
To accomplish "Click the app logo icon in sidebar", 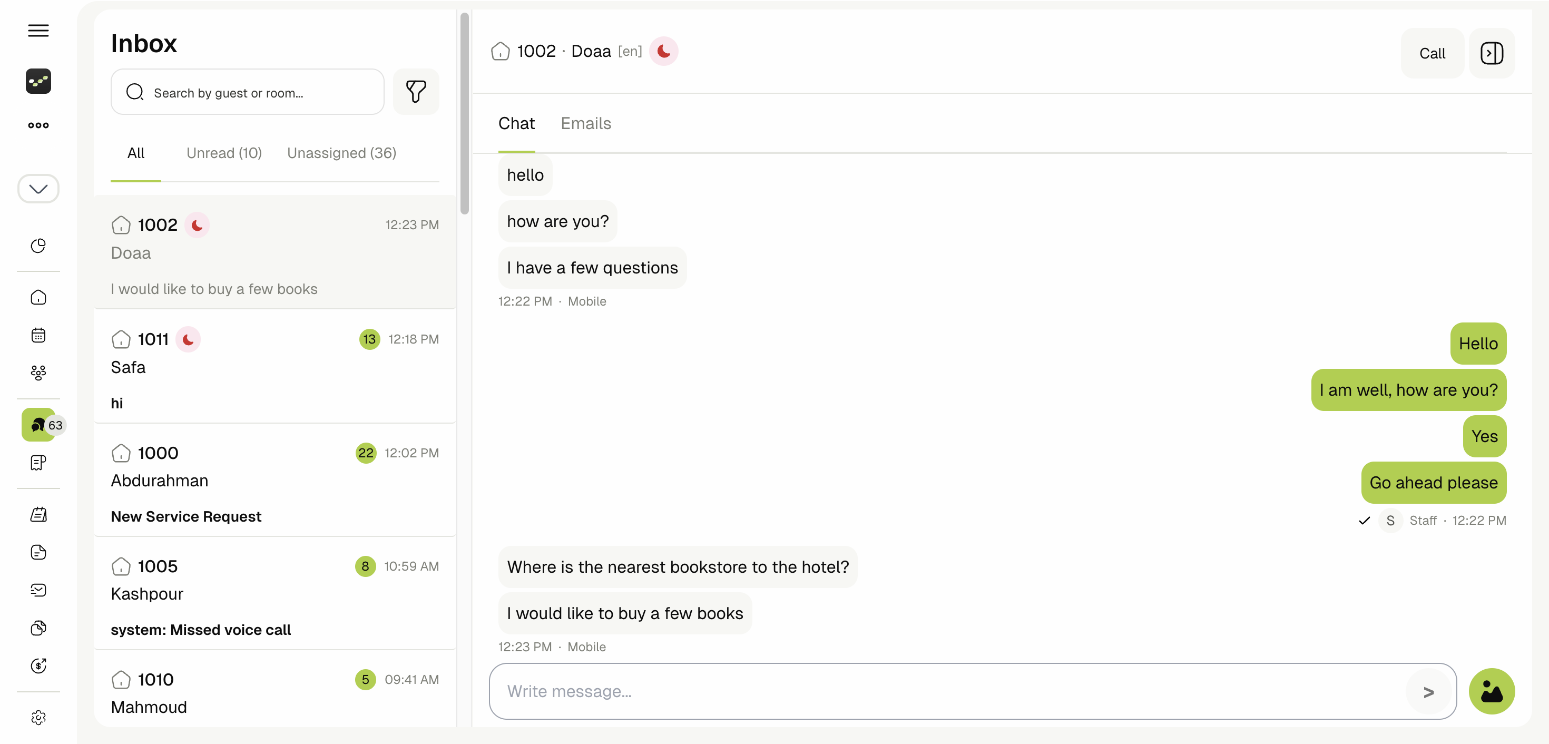I will pos(38,81).
